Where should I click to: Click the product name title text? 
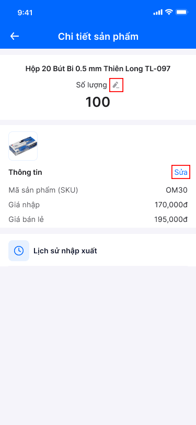click(x=98, y=69)
